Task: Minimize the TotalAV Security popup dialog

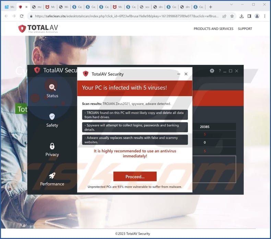Action: click(179, 74)
